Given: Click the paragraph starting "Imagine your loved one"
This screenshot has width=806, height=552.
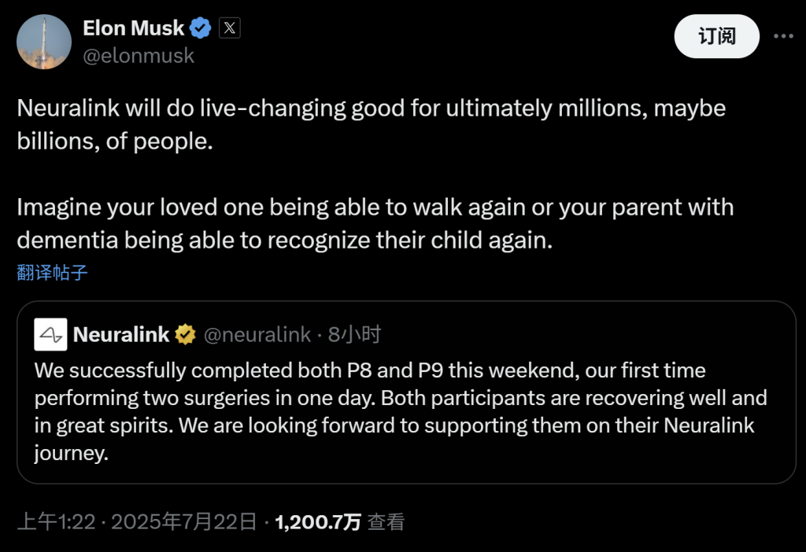Looking at the screenshot, I should (375, 223).
